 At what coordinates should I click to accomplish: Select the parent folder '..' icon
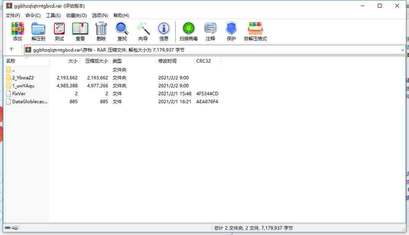(x=8, y=69)
